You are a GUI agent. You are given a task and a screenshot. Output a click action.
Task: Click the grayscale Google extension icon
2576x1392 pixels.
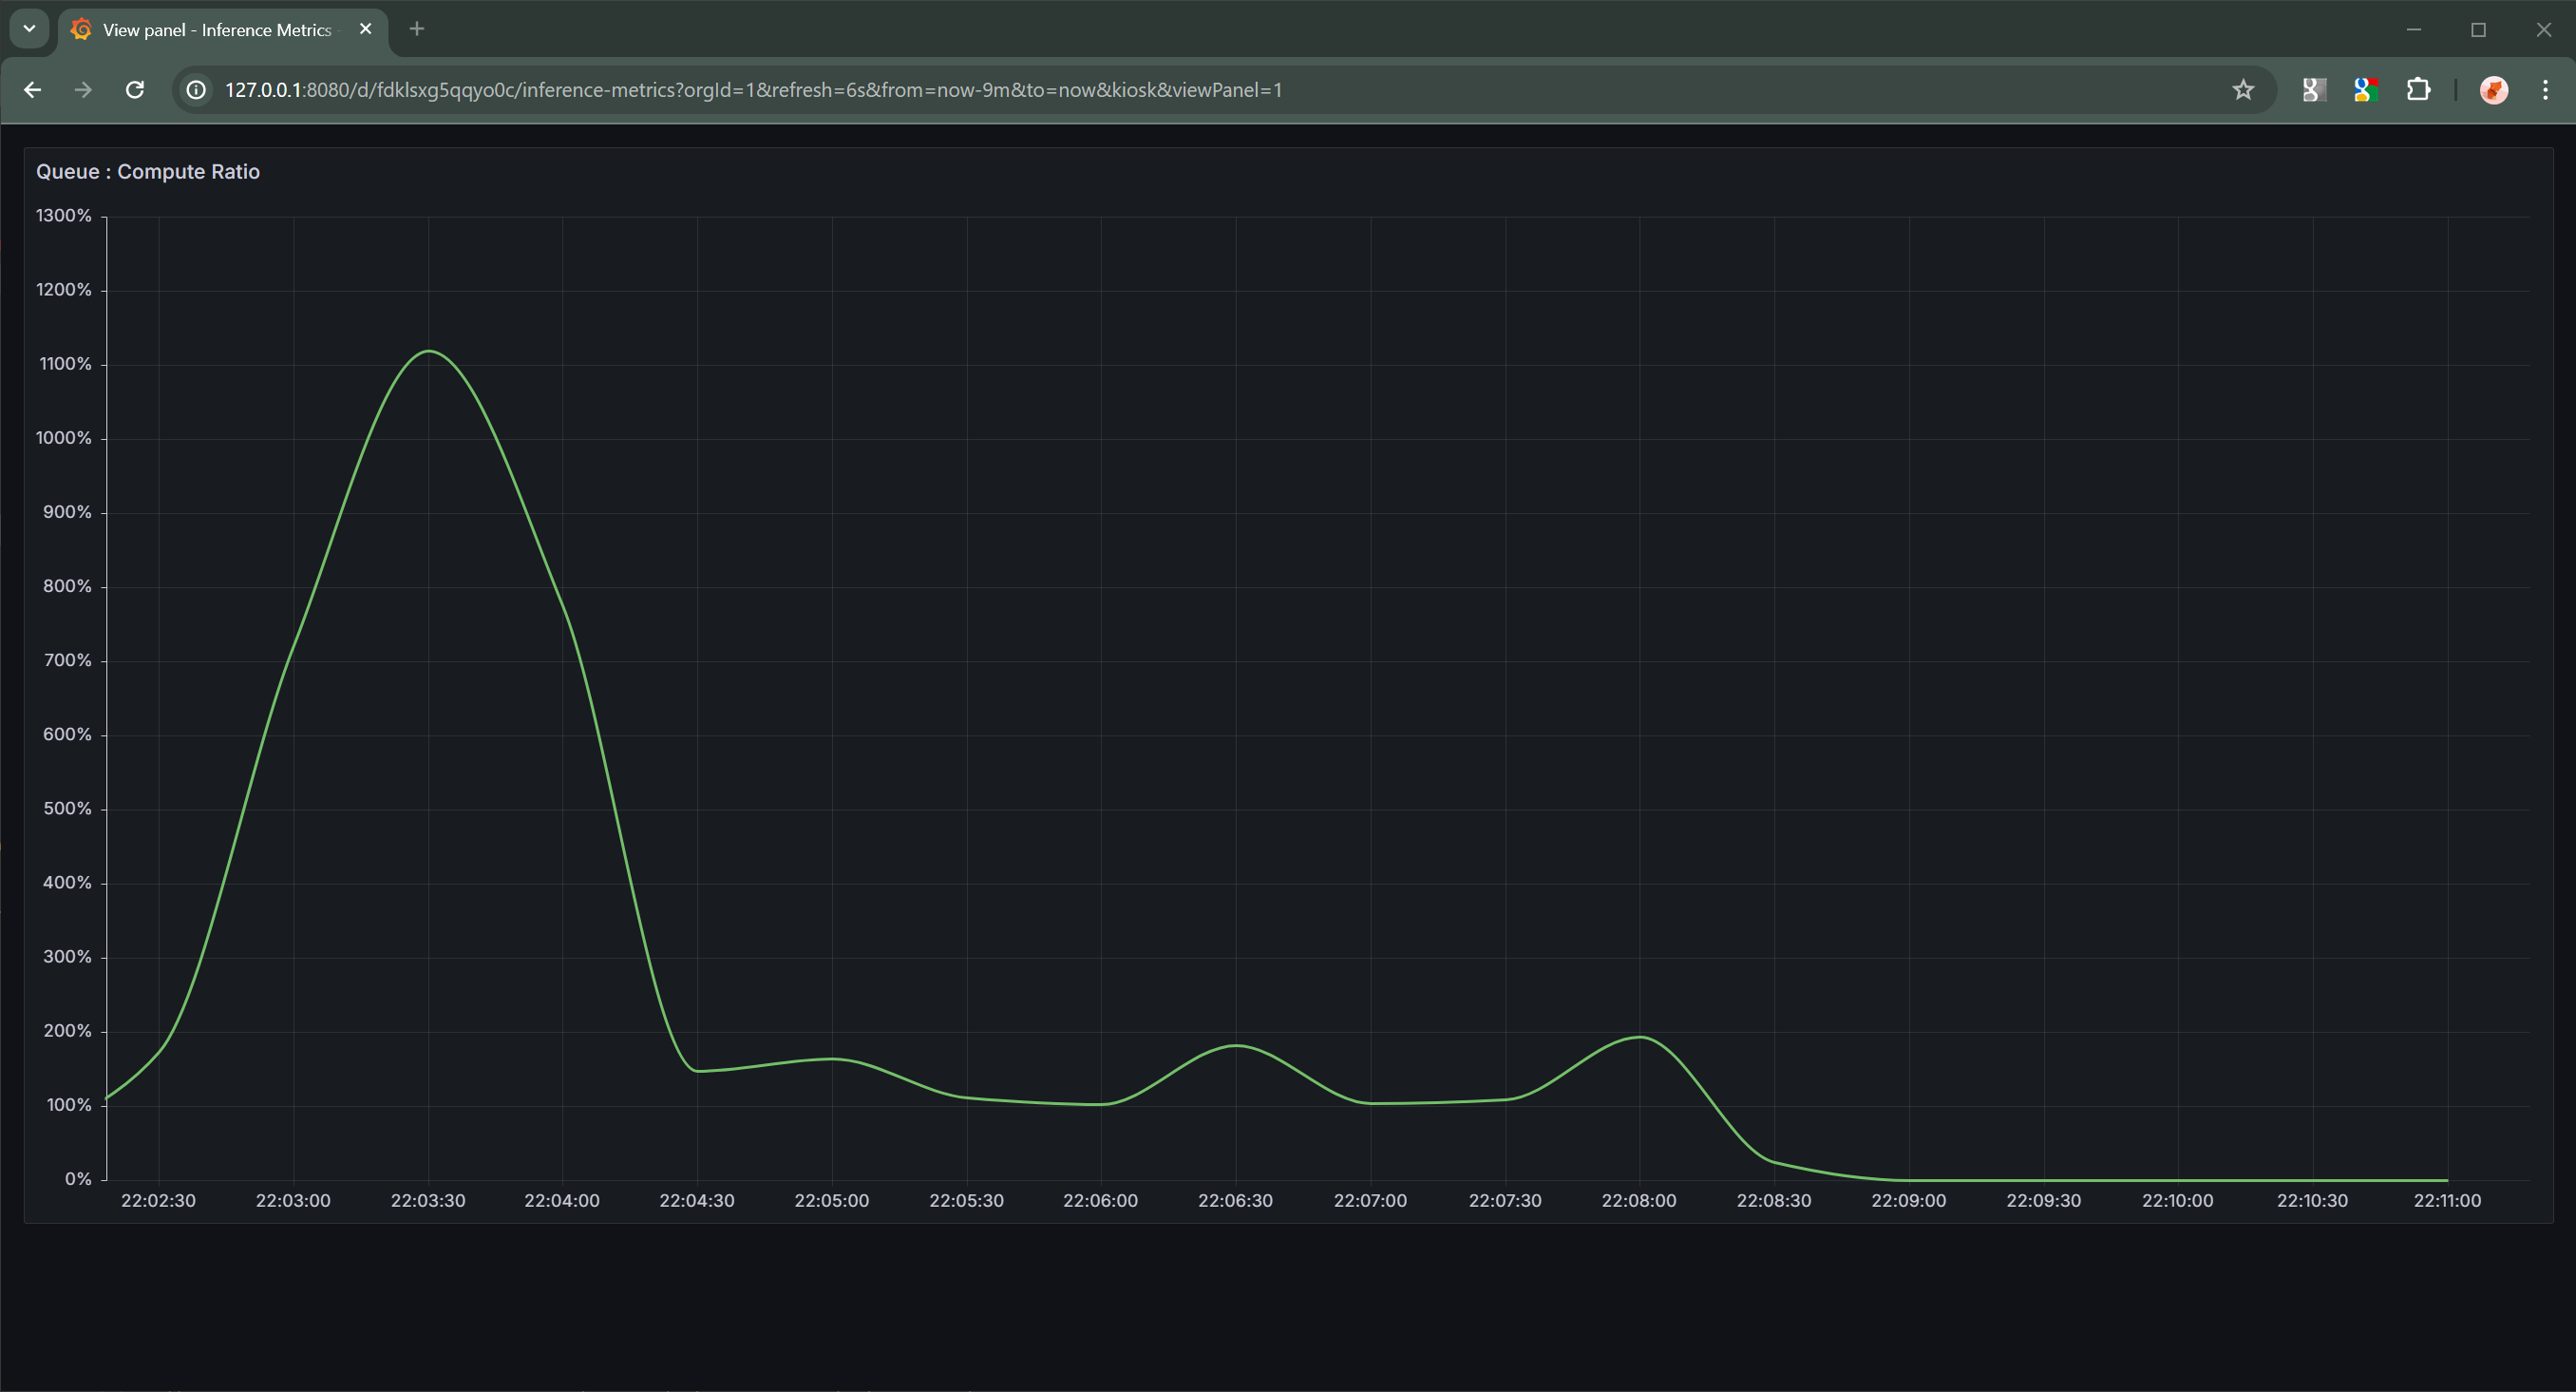[2312, 90]
